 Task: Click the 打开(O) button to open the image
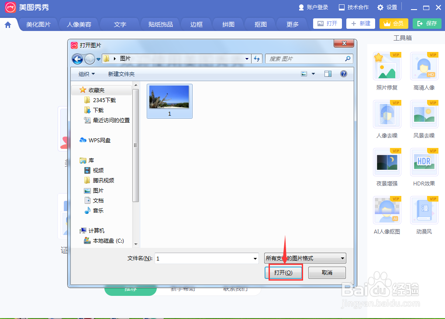point(285,272)
